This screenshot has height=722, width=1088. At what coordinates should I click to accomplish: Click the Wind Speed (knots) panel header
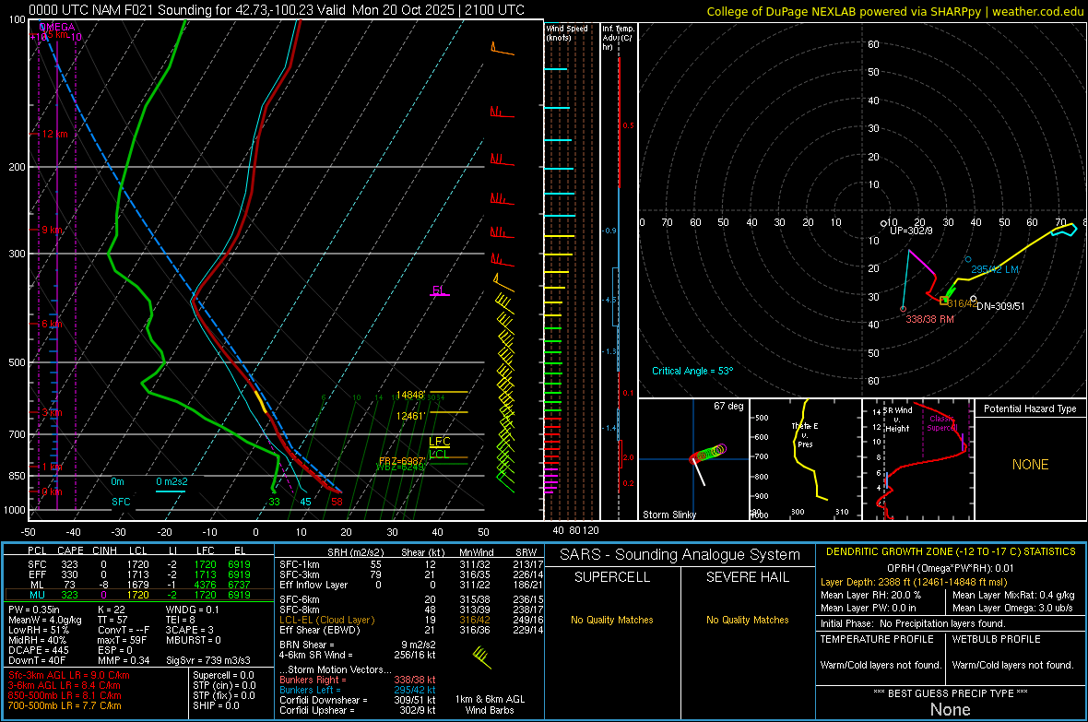point(567,32)
